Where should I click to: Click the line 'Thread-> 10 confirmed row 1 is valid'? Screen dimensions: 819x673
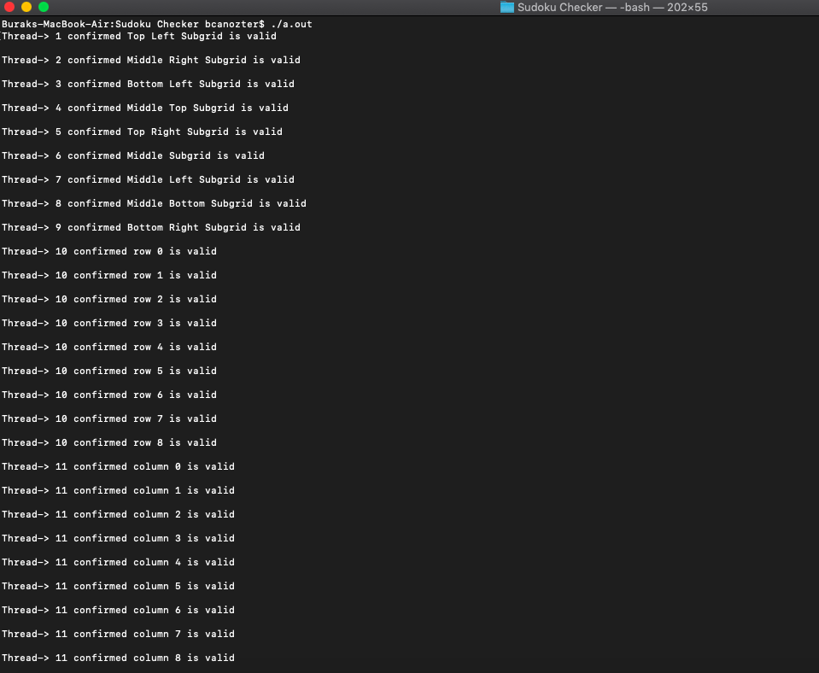point(109,275)
